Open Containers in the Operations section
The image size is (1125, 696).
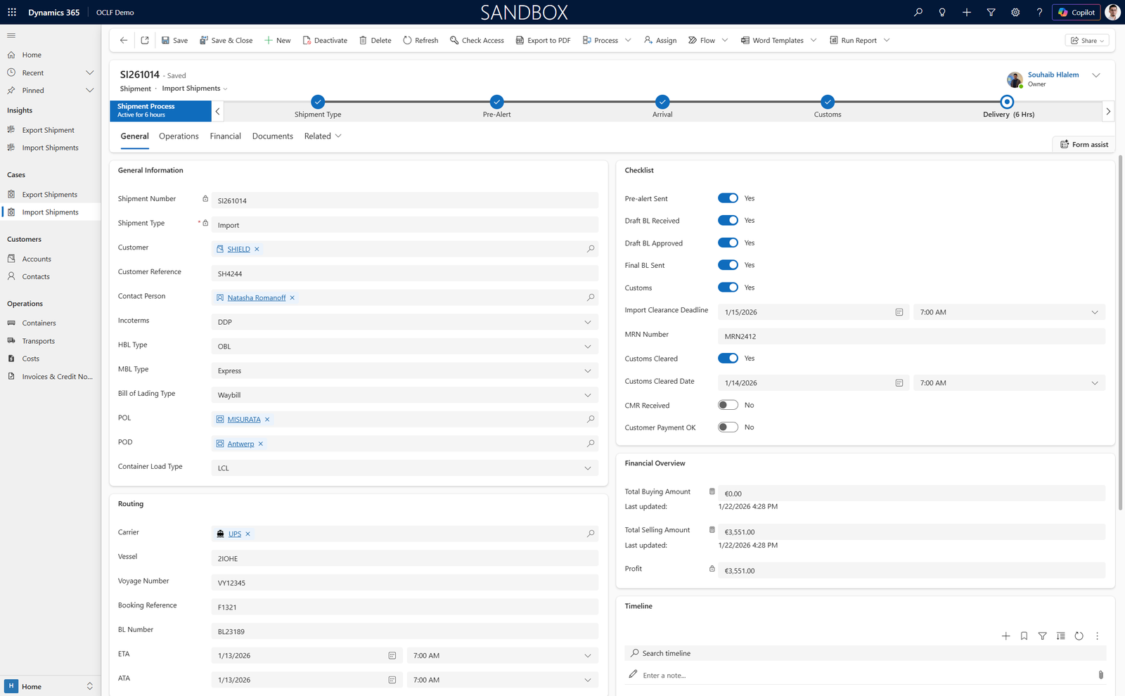[x=39, y=323]
